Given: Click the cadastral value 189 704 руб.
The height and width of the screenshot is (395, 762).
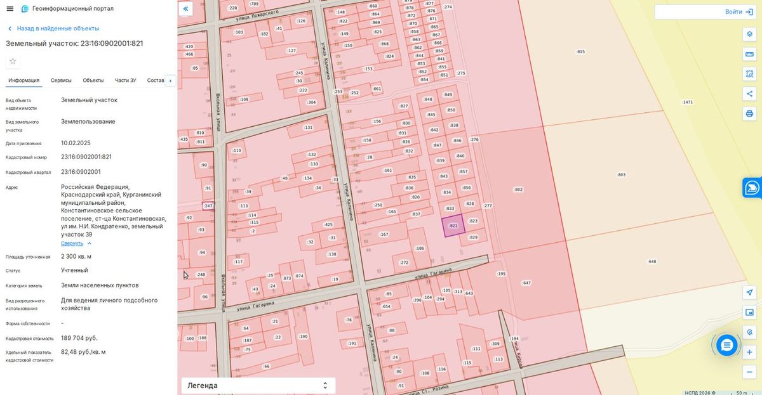Looking at the screenshot, I should tap(79, 338).
